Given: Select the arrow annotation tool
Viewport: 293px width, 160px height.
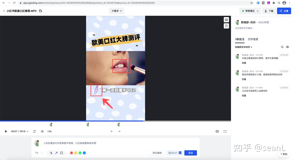Looking at the screenshot, I should pyautogui.click(x=56, y=153).
